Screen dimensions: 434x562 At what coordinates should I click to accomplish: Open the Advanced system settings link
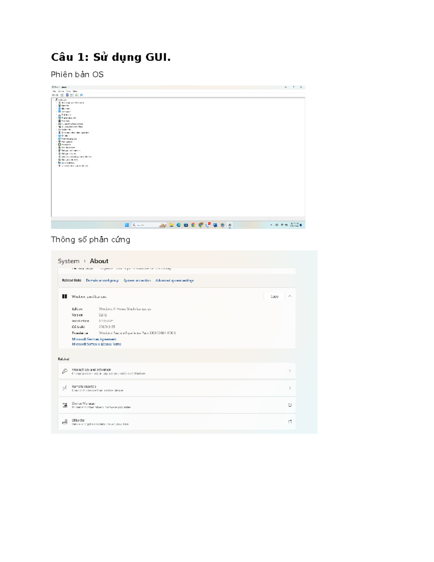pyautogui.click(x=174, y=280)
